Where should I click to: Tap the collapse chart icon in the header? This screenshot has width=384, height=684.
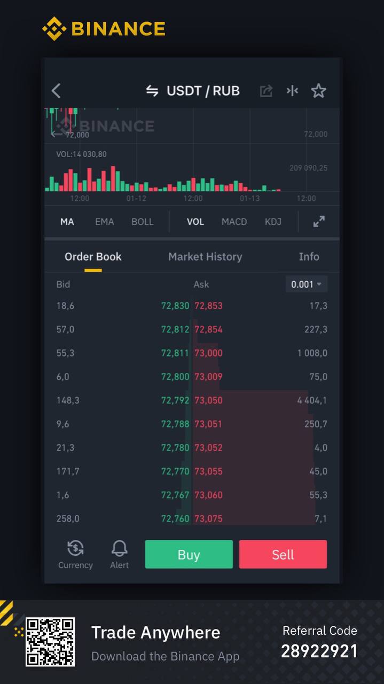pos(292,91)
